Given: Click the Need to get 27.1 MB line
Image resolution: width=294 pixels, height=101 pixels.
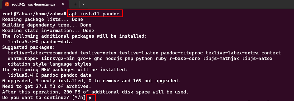Looking at the screenshot, I should pyautogui.click(x=47, y=86).
